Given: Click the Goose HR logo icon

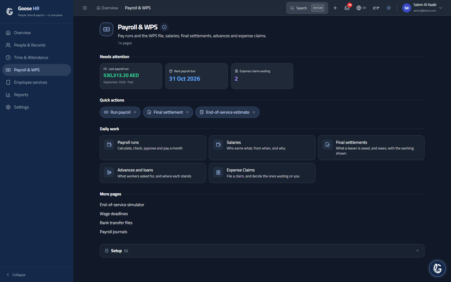Looking at the screenshot, I should tap(10, 11).
